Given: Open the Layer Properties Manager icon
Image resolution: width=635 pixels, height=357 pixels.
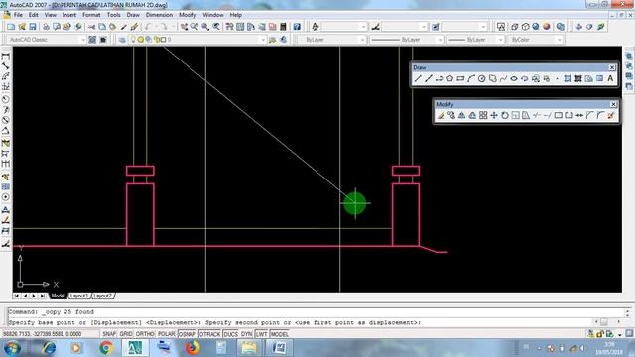Looking at the screenshot, I should tap(122, 40).
